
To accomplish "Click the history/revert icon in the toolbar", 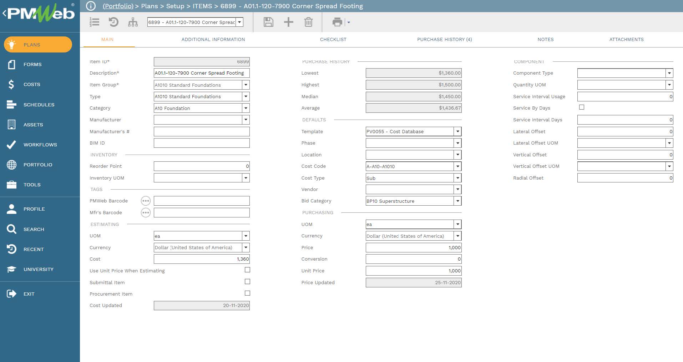I will click(113, 22).
